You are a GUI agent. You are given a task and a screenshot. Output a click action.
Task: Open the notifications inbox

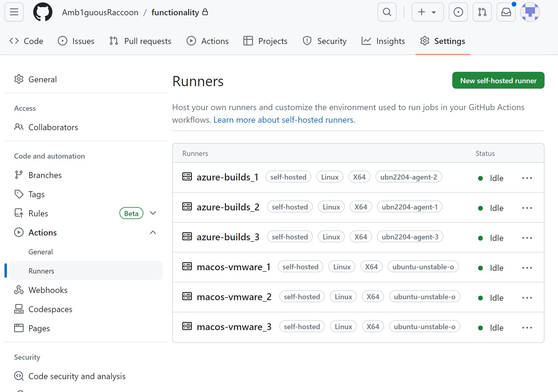point(506,12)
